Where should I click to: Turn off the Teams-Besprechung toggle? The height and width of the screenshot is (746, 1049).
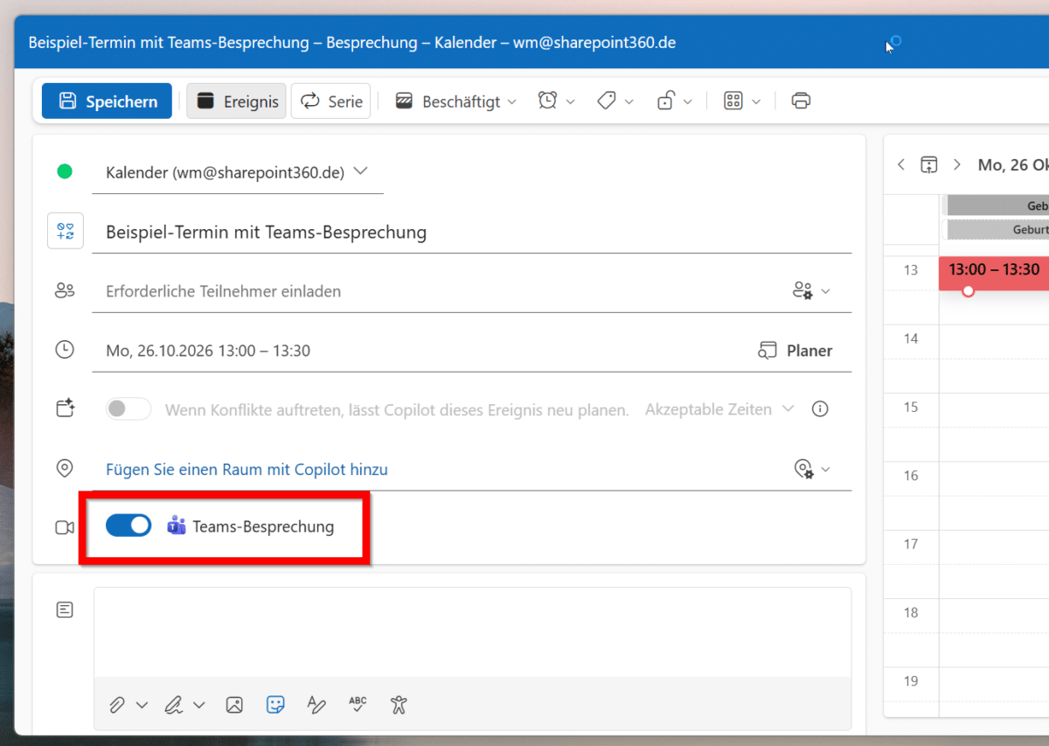coord(129,526)
